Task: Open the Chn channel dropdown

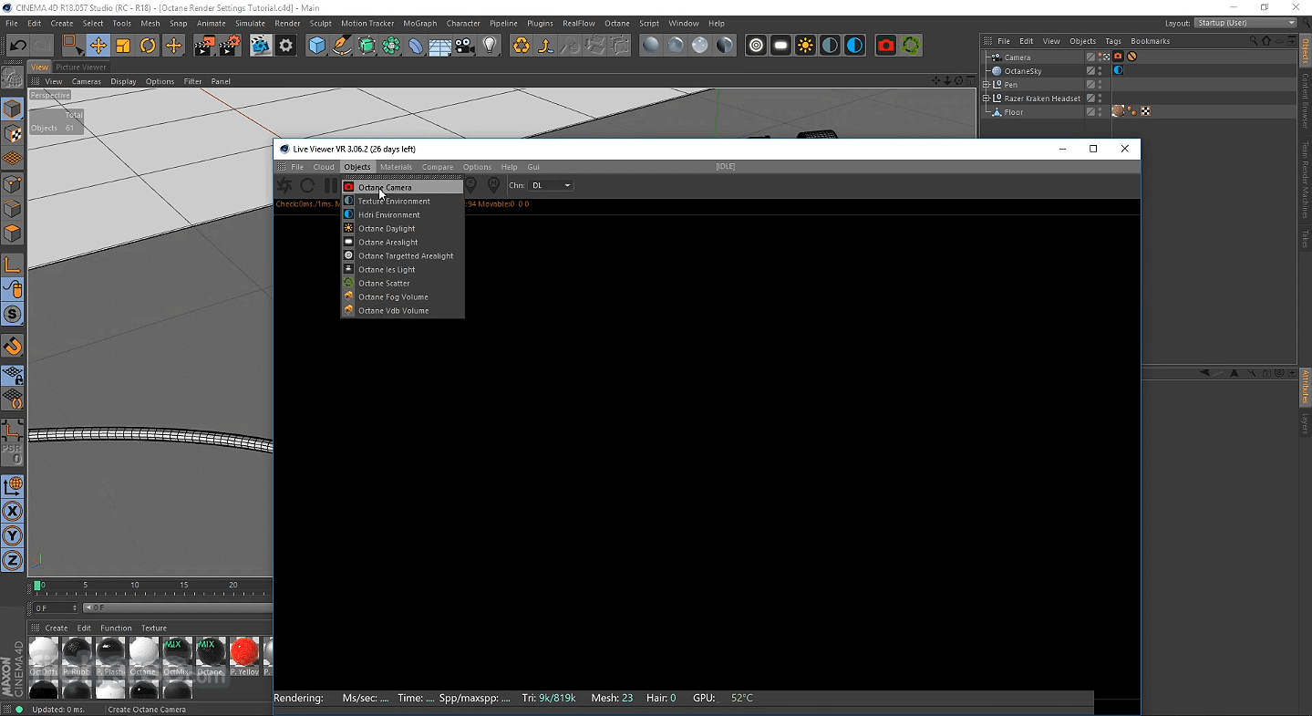Action: 551,185
